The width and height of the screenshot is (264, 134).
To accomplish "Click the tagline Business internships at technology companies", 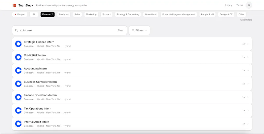I will [x=62, y=5].
